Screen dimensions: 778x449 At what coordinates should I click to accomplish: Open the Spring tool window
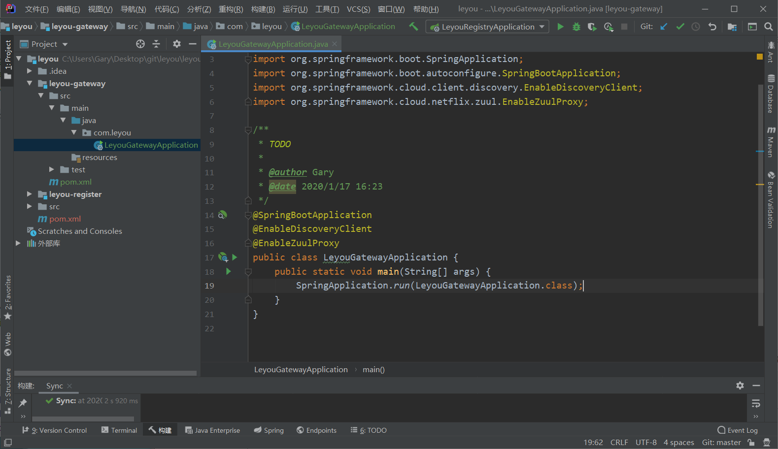coord(269,430)
